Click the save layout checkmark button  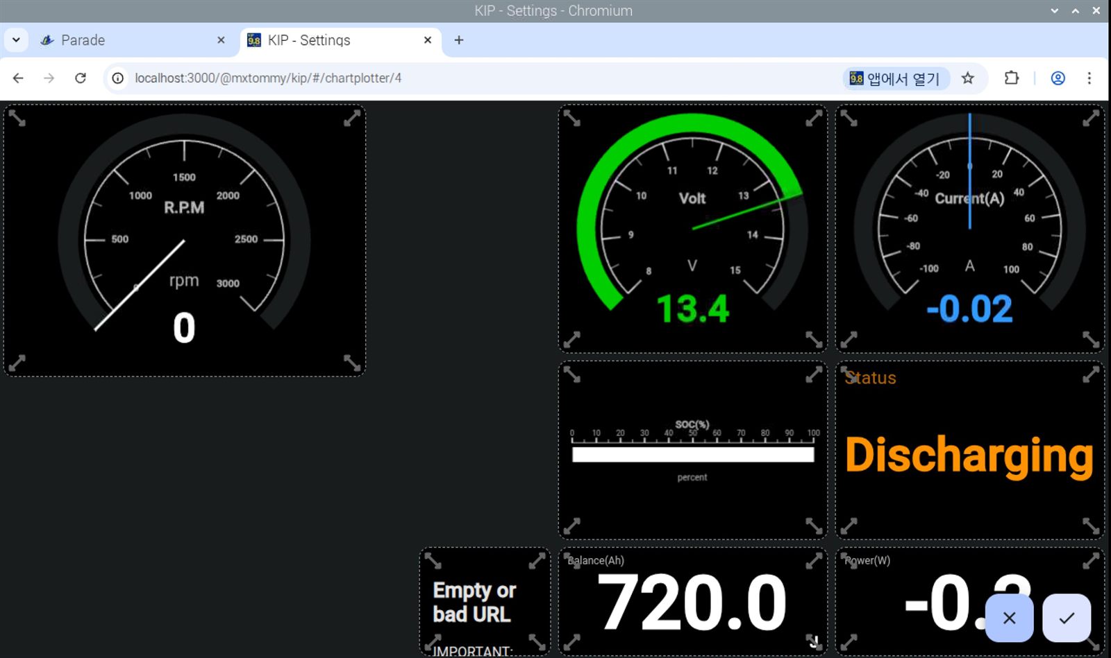(1066, 617)
